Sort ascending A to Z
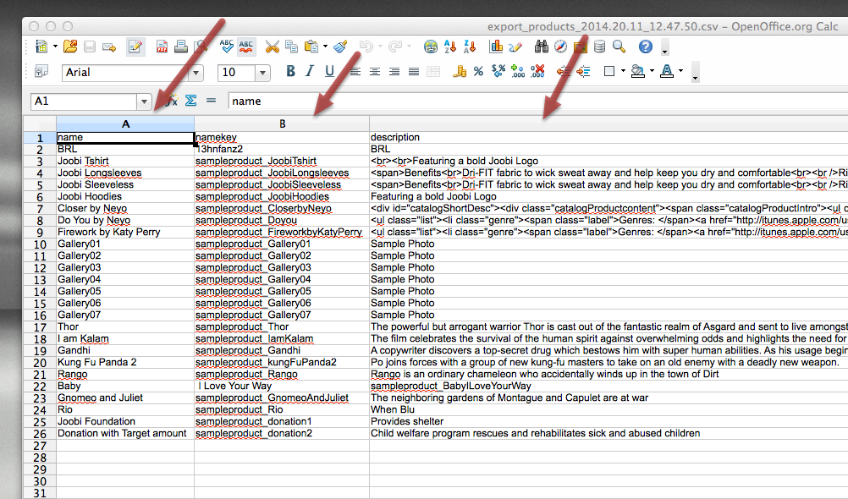 [x=450, y=47]
